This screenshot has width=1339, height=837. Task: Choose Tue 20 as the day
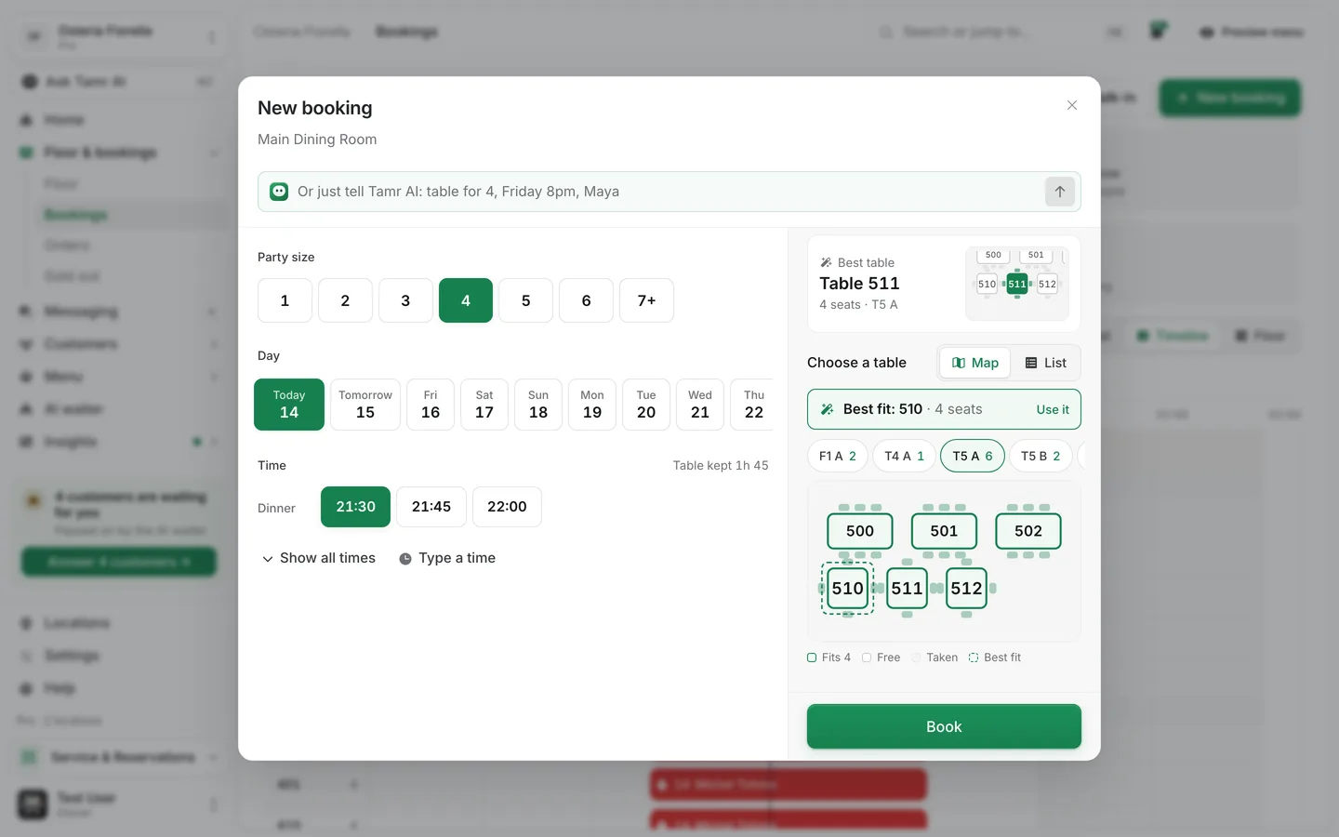[646, 405]
